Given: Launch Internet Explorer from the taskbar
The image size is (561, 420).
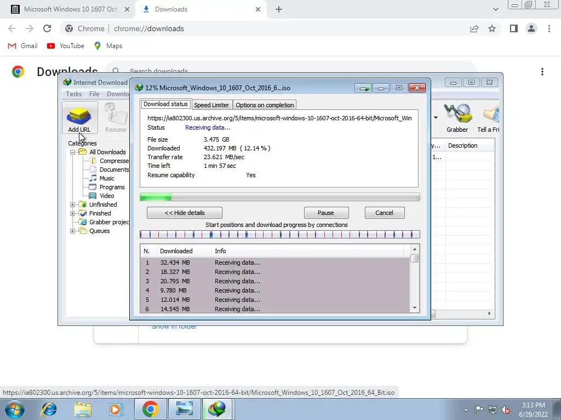Looking at the screenshot, I should click(49, 409).
